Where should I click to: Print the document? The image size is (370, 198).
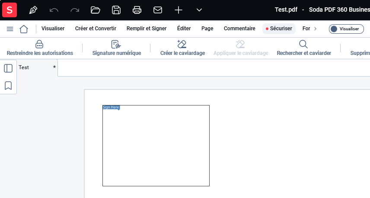(x=137, y=10)
